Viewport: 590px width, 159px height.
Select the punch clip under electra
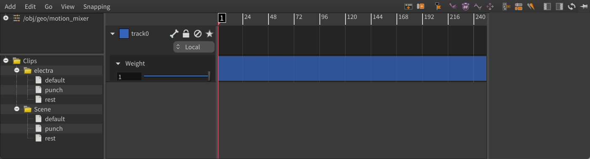54,90
